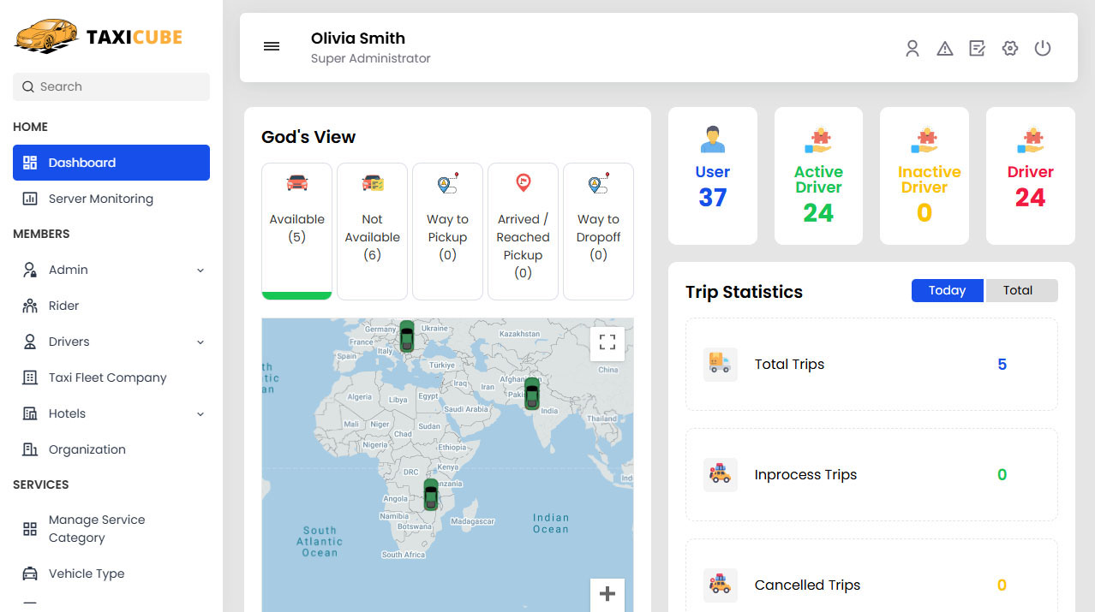Screen dimensions: 1095x612
Task: Switch Trip Statistics to Total
Action: pos(1018,291)
